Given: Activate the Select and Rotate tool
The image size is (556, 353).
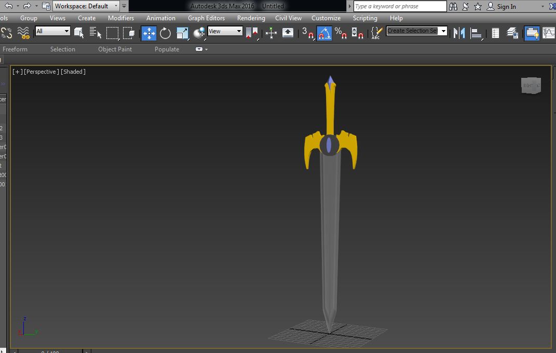Looking at the screenshot, I should coord(165,33).
